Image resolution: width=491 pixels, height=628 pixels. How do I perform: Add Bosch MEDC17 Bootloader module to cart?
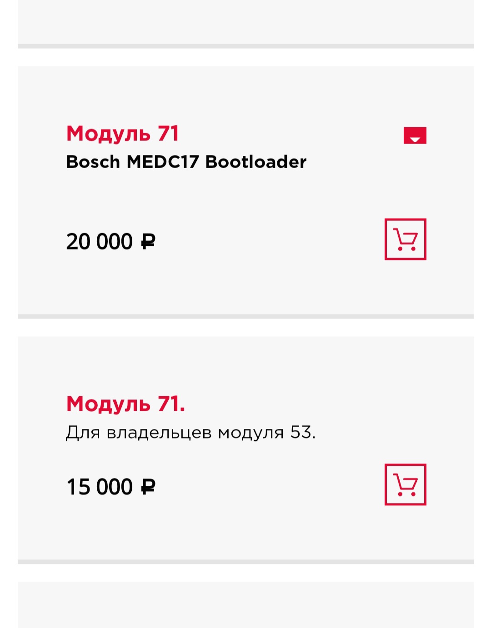405,239
